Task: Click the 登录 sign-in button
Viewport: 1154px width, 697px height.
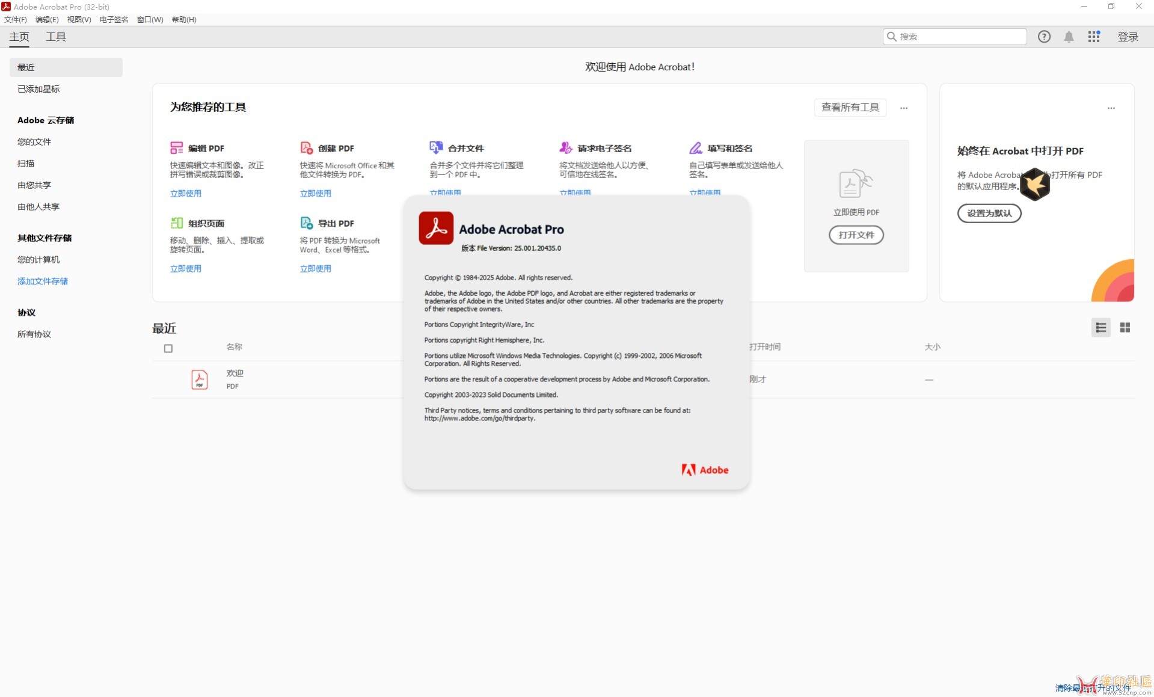Action: (1128, 37)
